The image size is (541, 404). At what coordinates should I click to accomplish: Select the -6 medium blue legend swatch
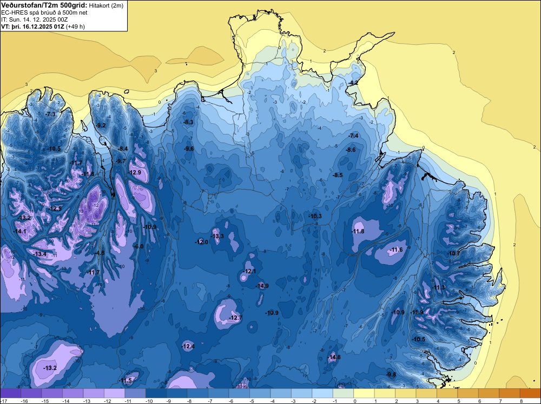click(x=239, y=393)
